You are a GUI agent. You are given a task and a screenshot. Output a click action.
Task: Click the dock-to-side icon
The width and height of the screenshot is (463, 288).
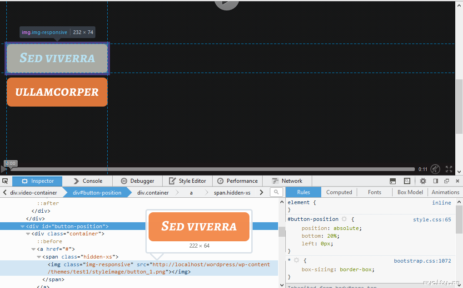(435, 181)
